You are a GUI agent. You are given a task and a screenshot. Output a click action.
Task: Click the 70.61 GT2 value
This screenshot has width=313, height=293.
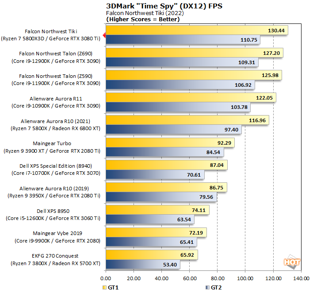pos(194,175)
